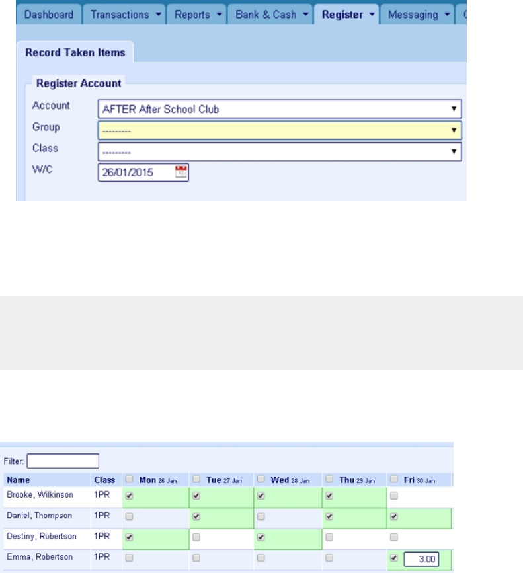Check Wednesday for Daniel Thompson
The image size is (523, 573).
tap(261, 516)
